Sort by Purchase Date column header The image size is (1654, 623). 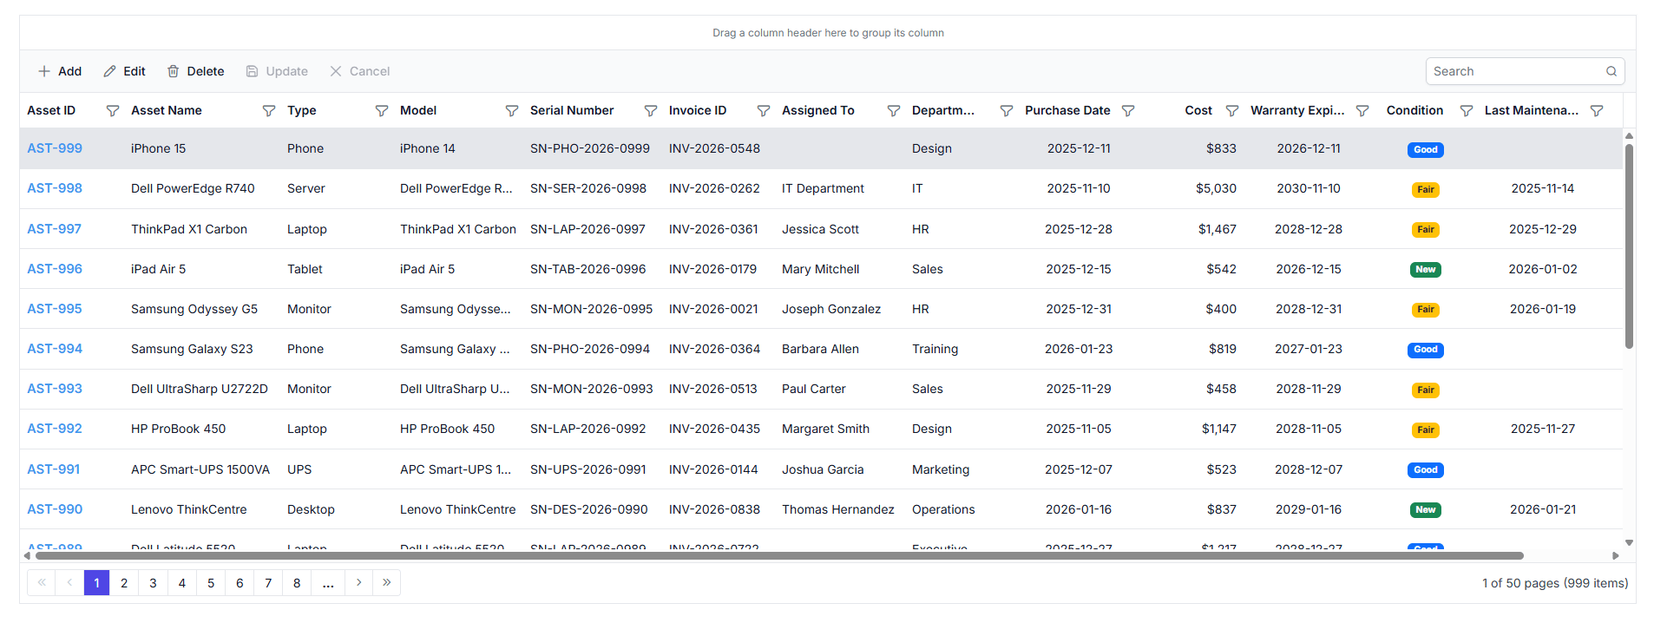pos(1067,110)
